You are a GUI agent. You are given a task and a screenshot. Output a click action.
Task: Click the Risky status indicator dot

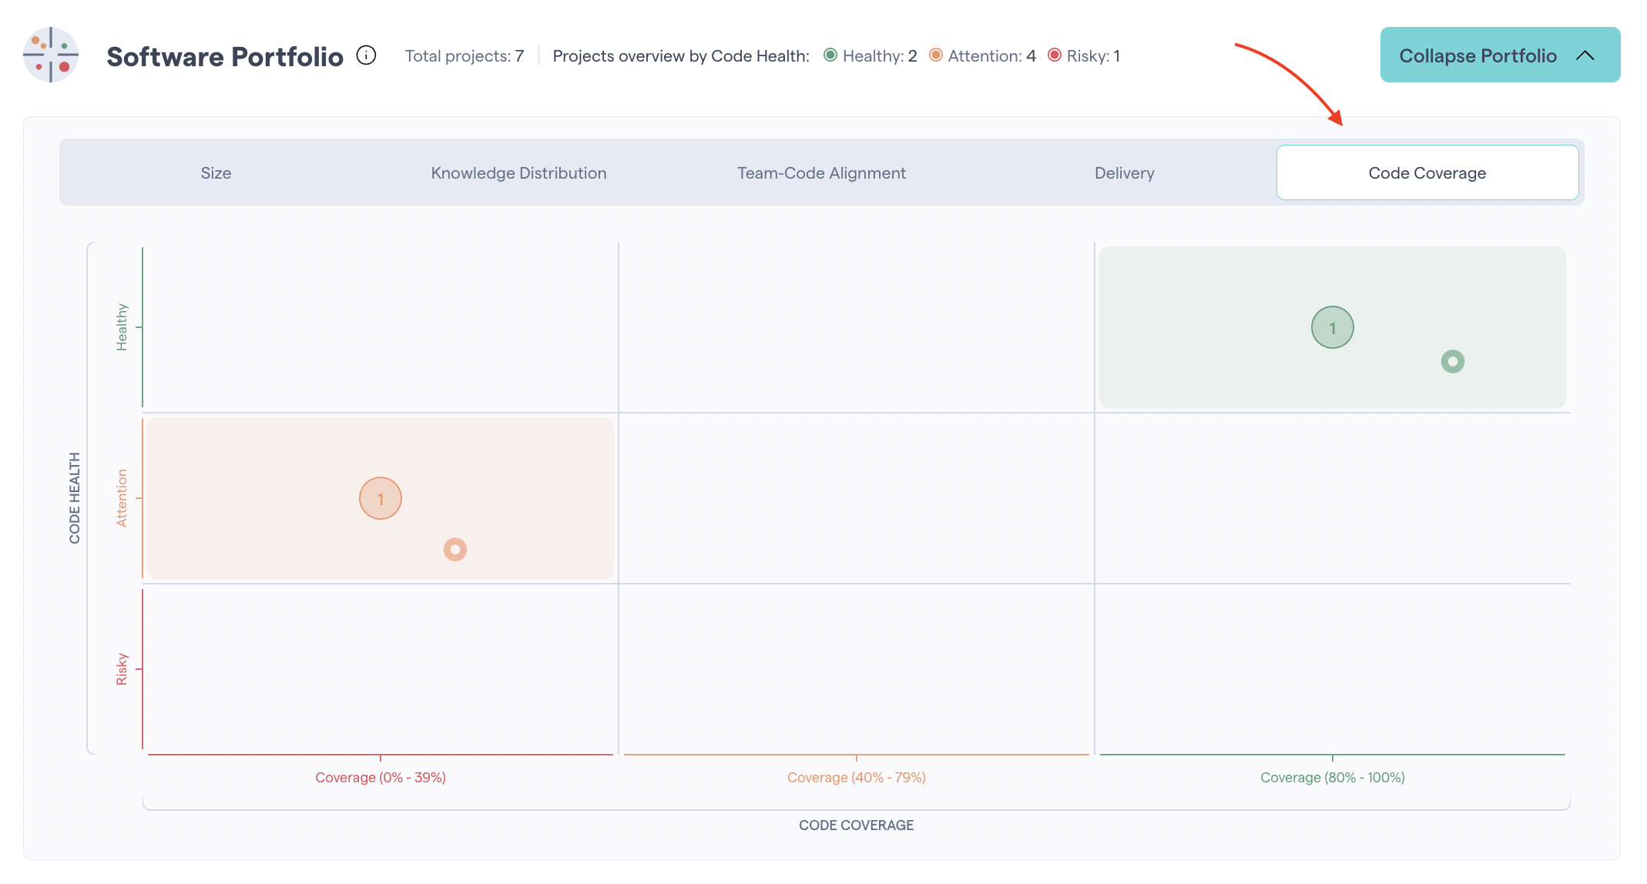click(1055, 55)
